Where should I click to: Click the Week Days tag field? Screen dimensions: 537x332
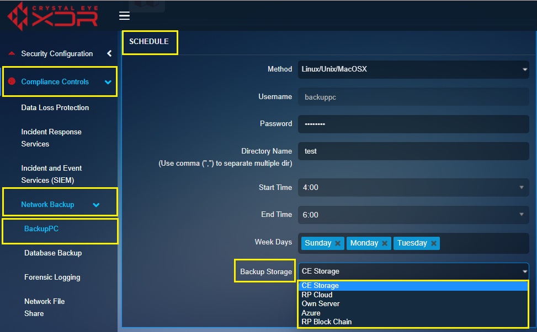click(413, 243)
